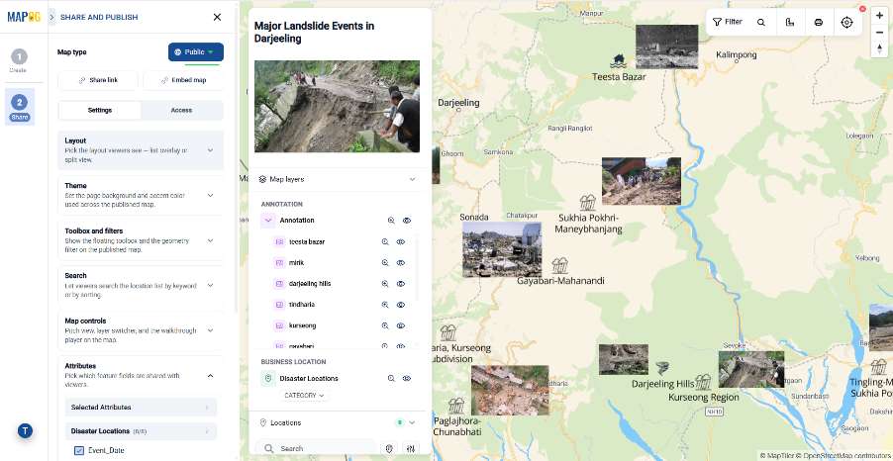Screen dimensions: 893x461
Task: Open the main landslide header photo
Action: point(338,107)
